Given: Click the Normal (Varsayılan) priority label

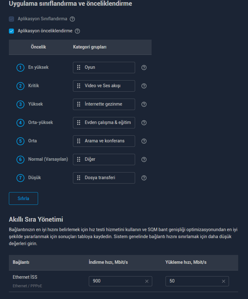Looking at the screenshot, I should point(48,159).
